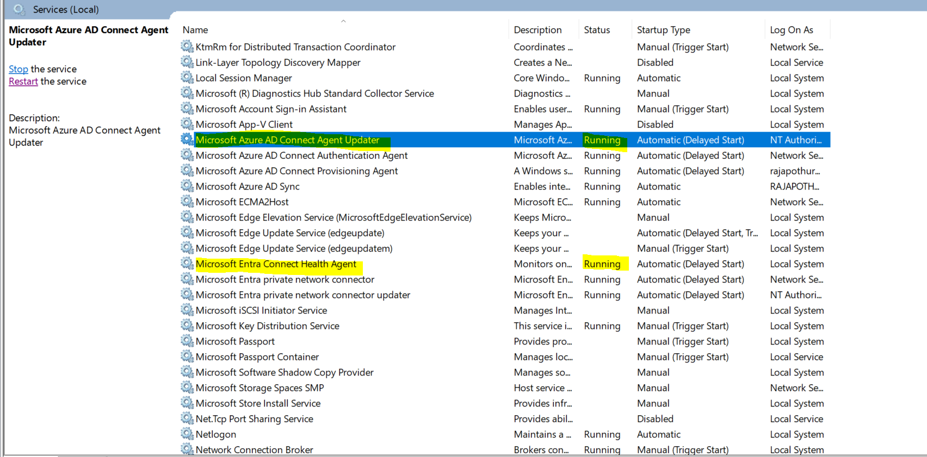The image size is (927, 457).
Task: Click Disabled startup type of Microsoft App-V Client
Action: [655, 124]
